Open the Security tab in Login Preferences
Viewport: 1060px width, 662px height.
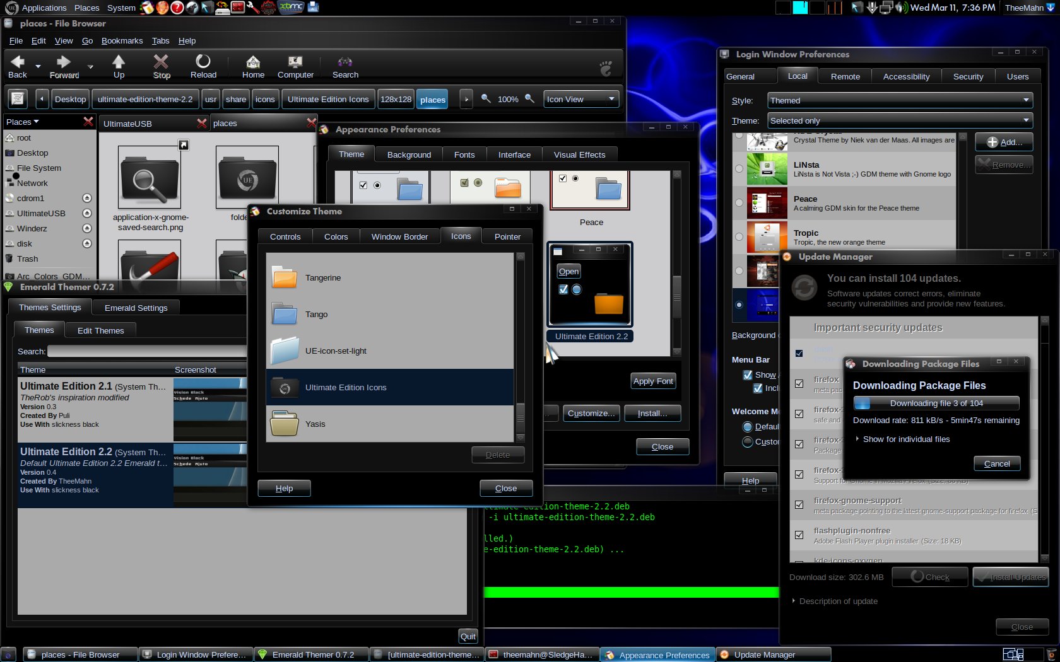pyautogui.click(x=968, y=76)
